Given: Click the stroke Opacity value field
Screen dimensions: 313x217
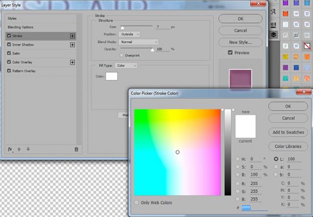Looking at the screenshot, I should [163, 49].
